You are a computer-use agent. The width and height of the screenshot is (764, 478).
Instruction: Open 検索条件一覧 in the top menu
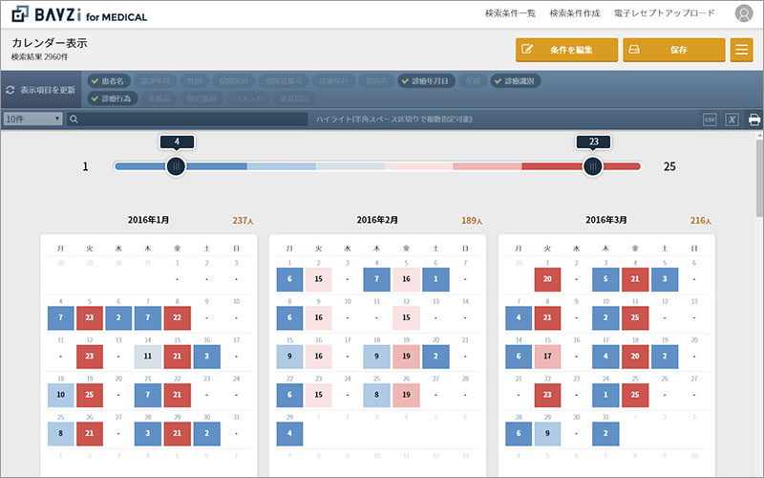tap(510, 13)
